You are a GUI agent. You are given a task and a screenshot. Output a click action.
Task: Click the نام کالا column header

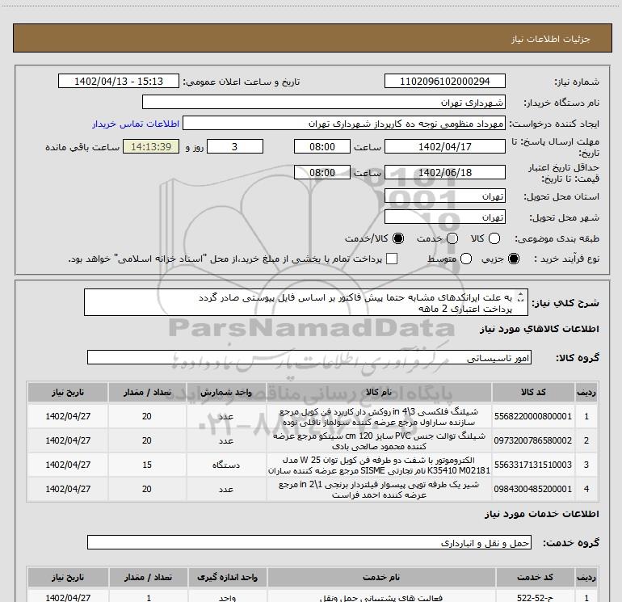[379, 392]
